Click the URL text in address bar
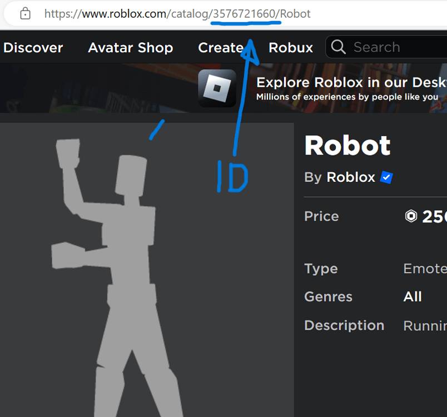 (177, 14)
